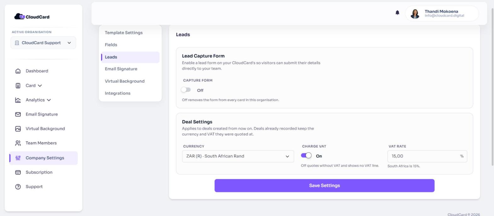Open Support page

pyautogui.click(x=43, y=187)
